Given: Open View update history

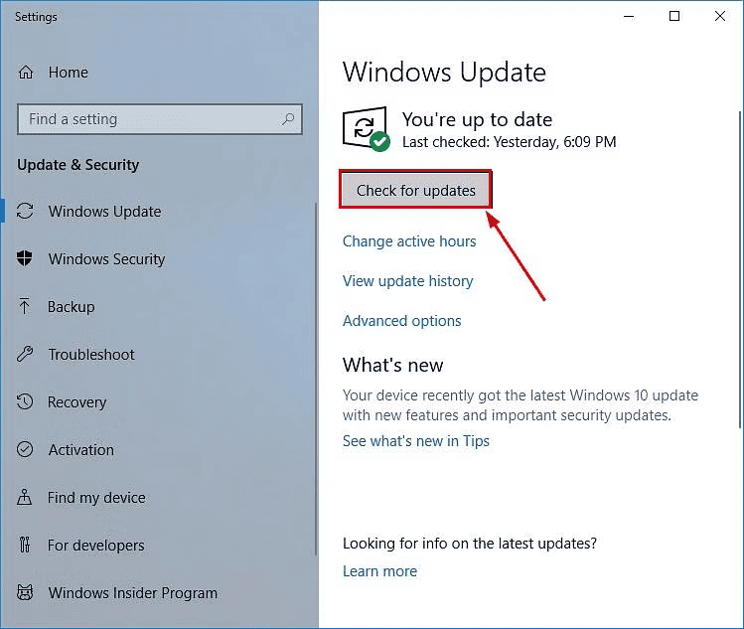Looking at the screenshot, I should click(407, 281).
